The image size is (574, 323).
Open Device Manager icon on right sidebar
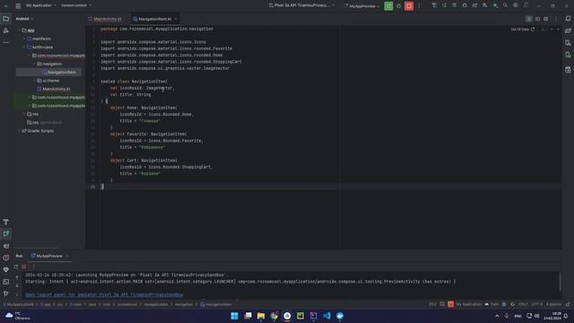click(568, 43)
